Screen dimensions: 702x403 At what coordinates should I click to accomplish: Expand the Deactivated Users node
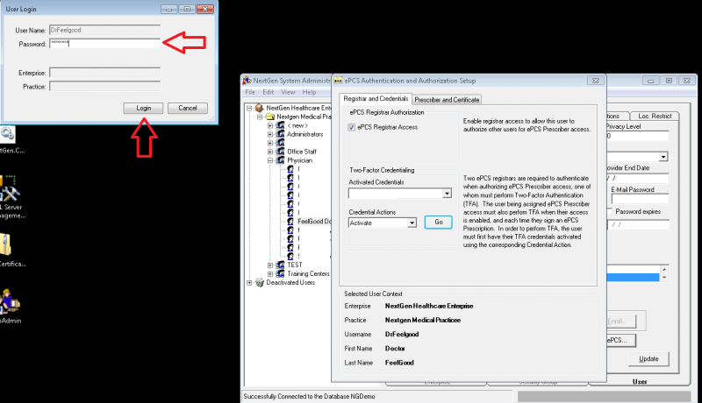coord(249,283)
